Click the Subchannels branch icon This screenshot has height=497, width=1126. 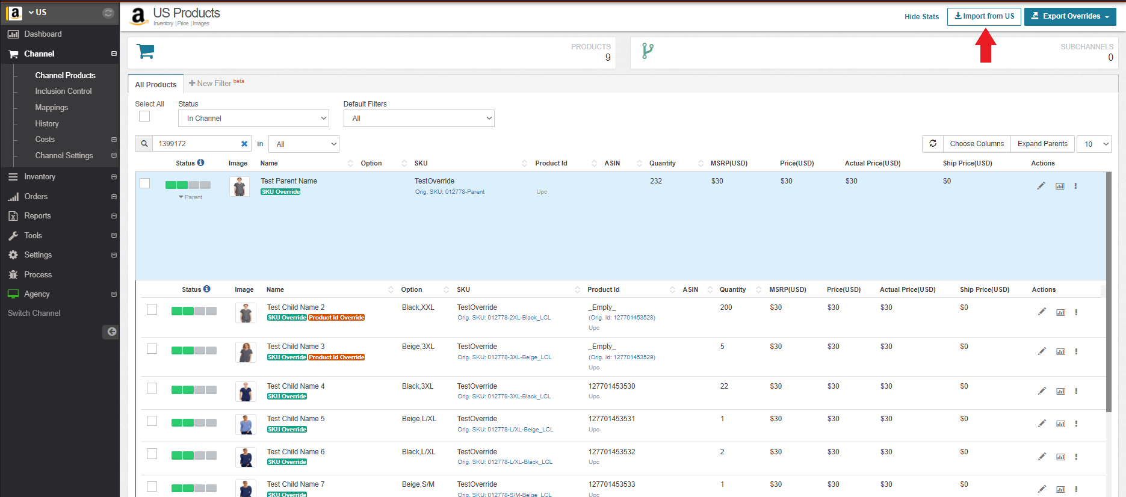click(x=648, y=51)
